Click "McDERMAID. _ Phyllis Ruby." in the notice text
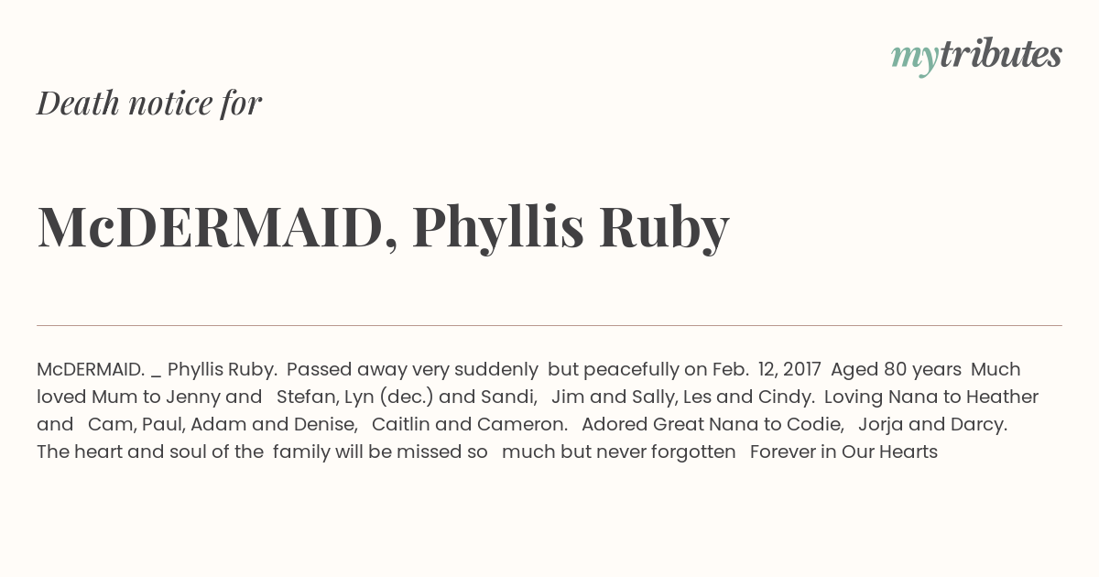Viewport: 1099px width, 577px height. 157,369
